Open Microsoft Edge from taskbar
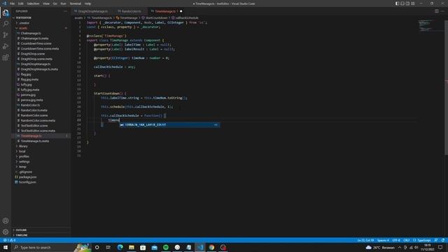The height and width of the screenshot is (252, 448). tap(120, 247)
